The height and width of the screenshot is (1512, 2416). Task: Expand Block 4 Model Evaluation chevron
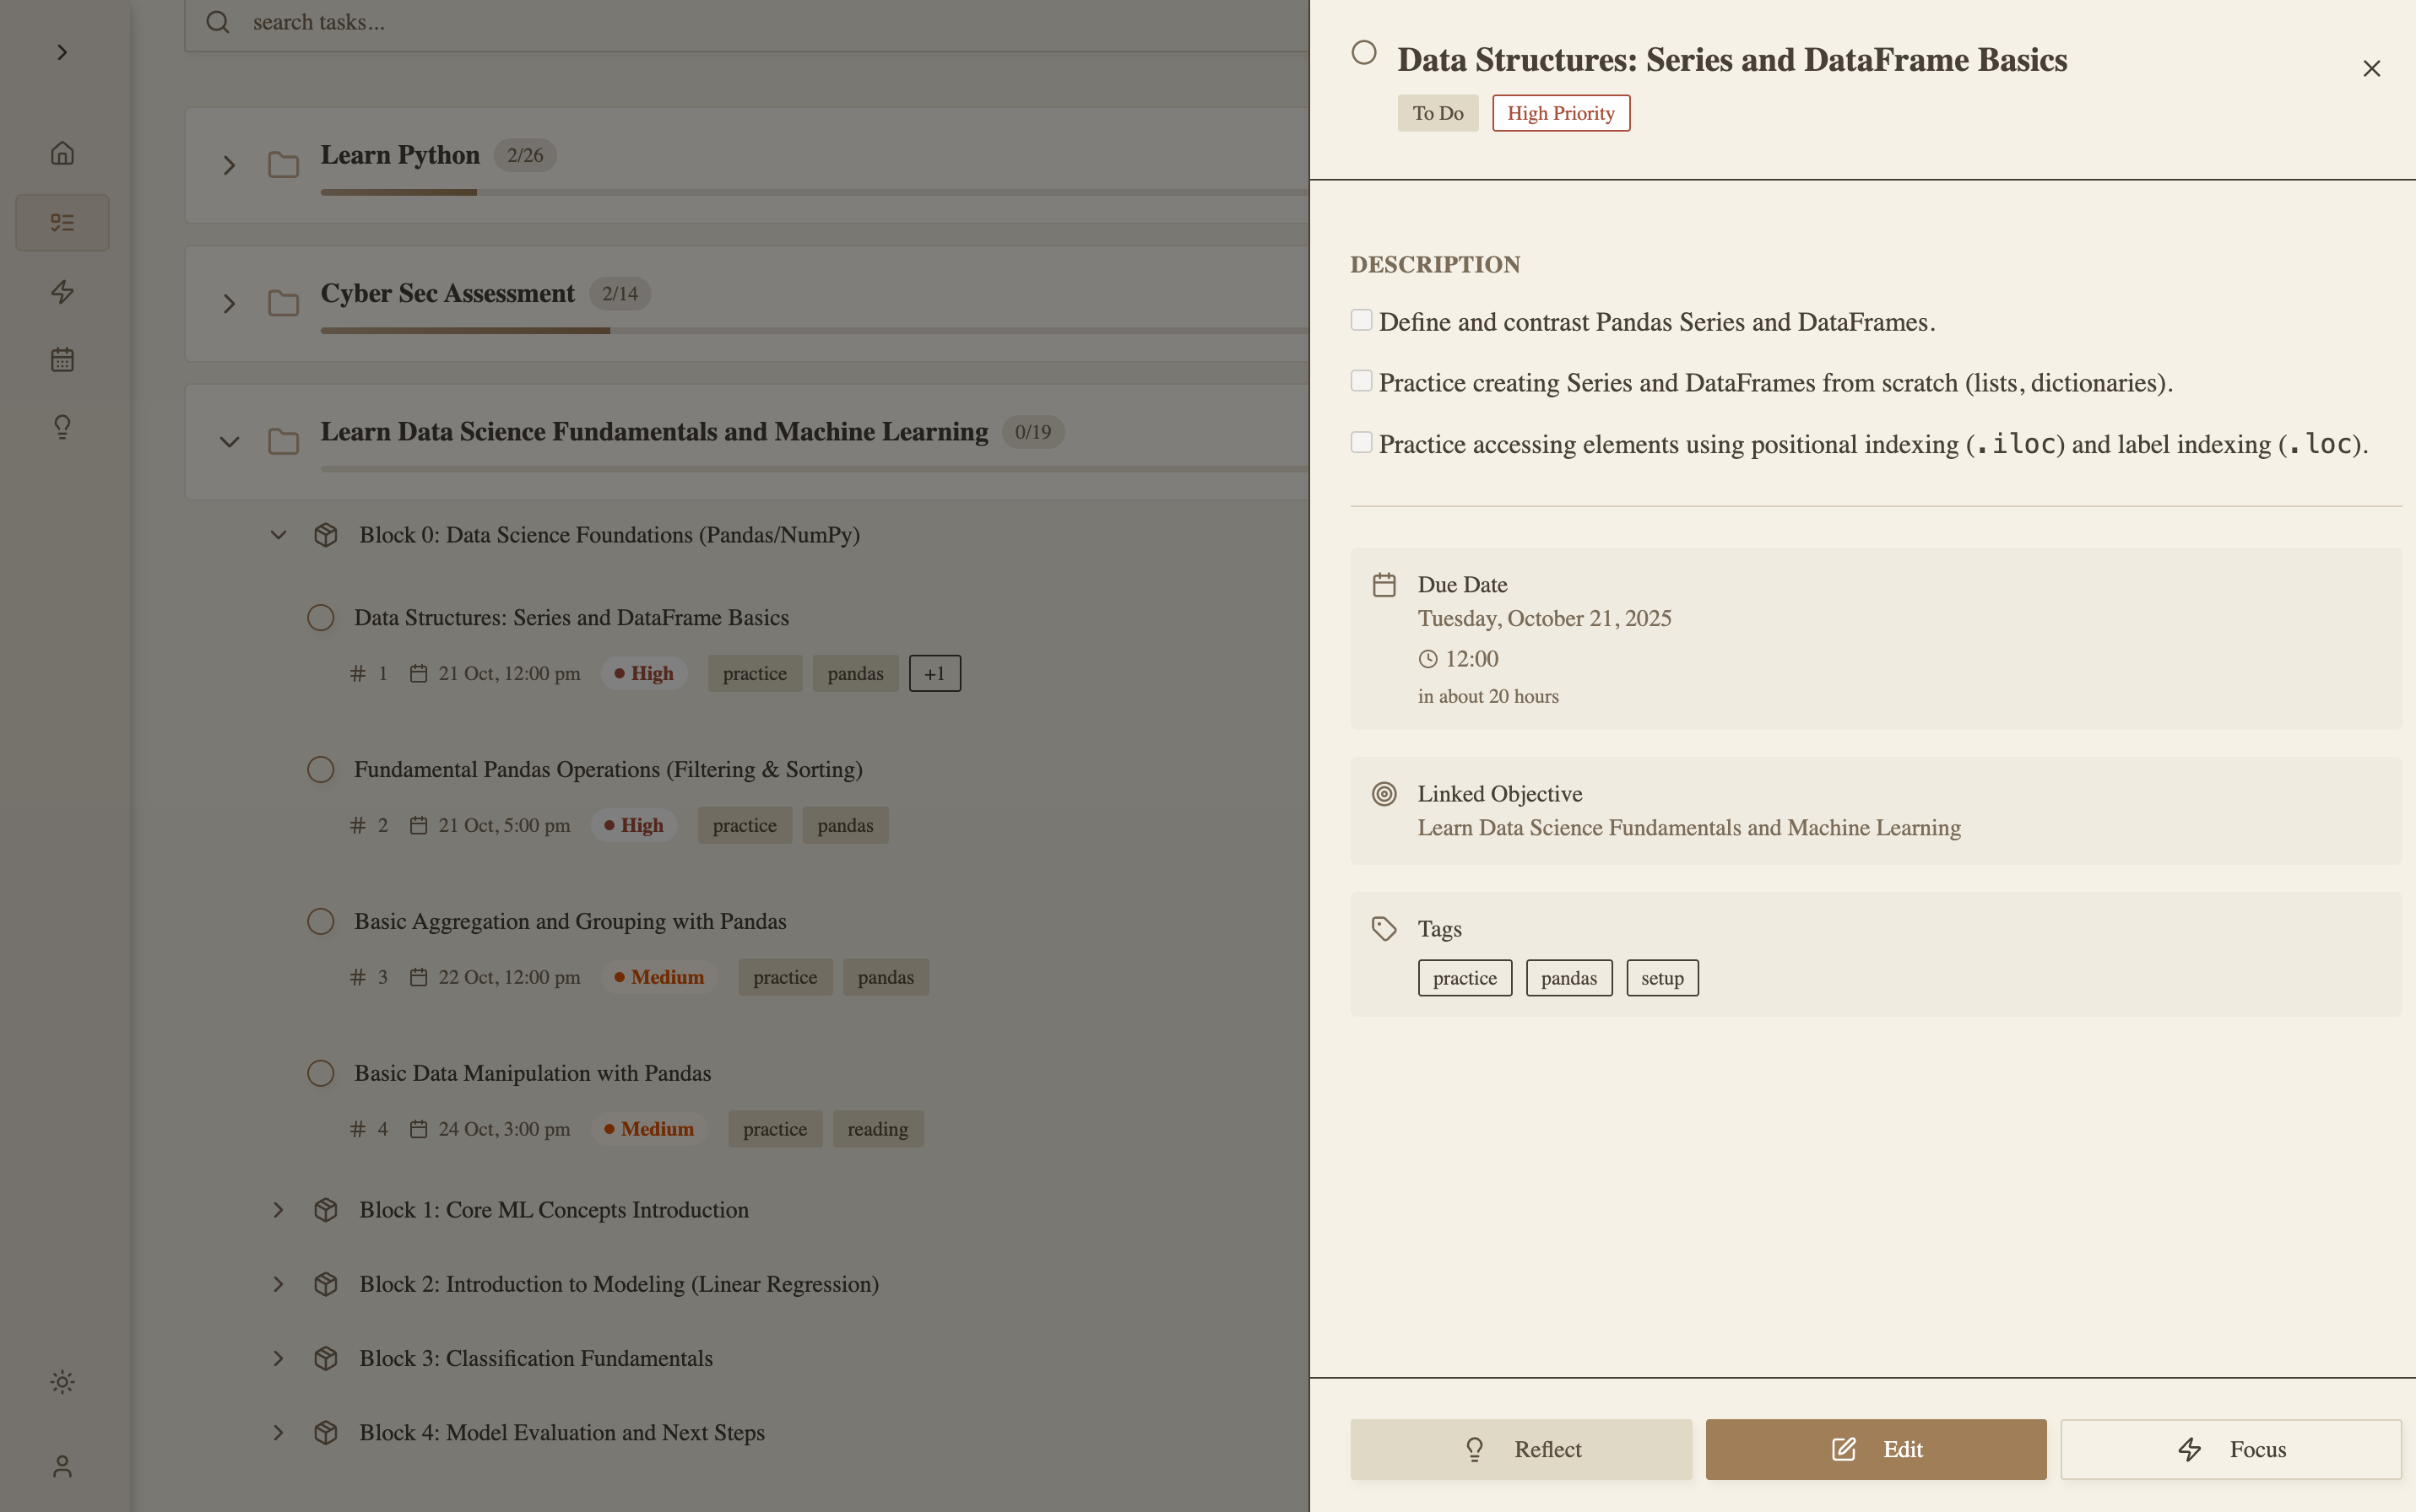tap(278, 1432)
